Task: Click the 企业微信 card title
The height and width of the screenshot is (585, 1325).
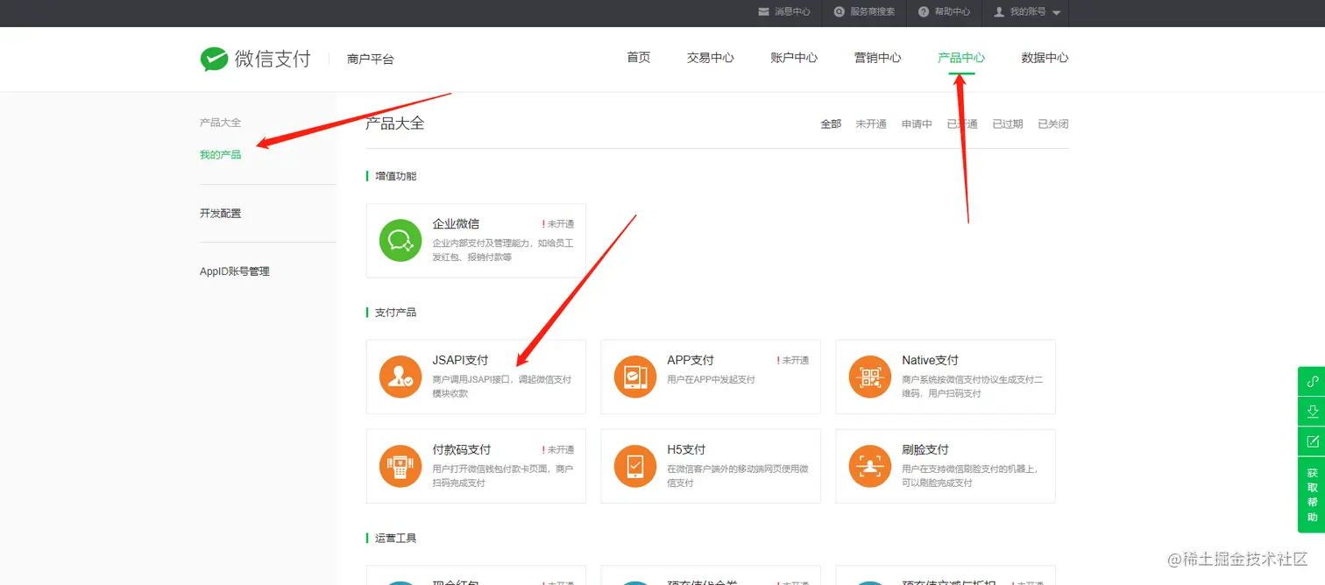Action: click(x=456, y=224)
